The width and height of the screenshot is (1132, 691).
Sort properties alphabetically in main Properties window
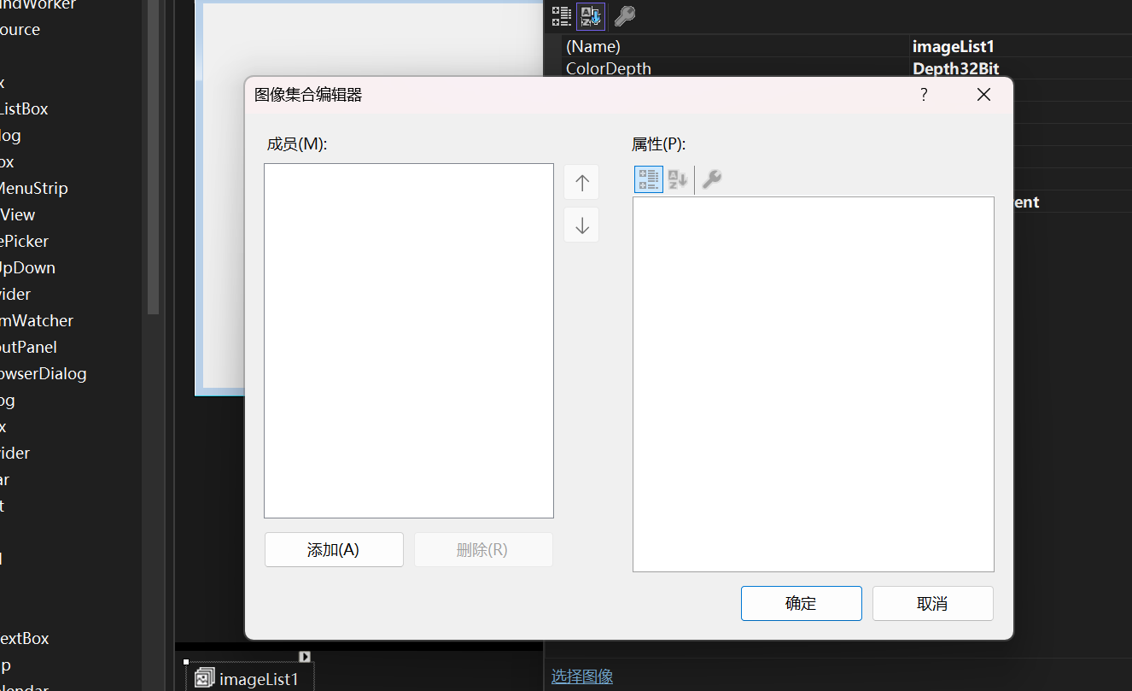591,16
